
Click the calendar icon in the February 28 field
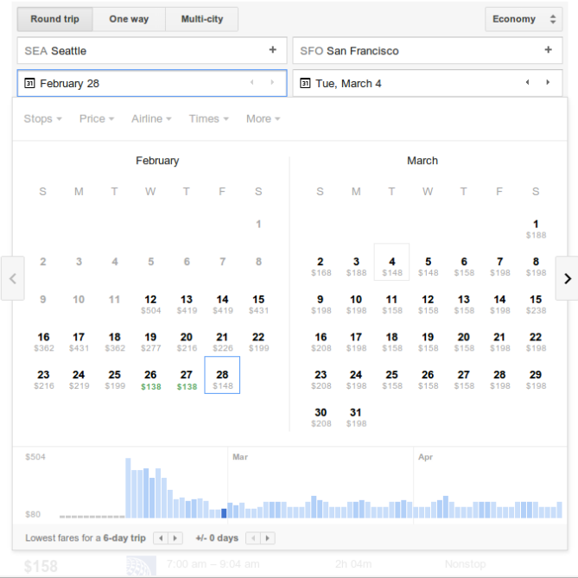point(29,83)
